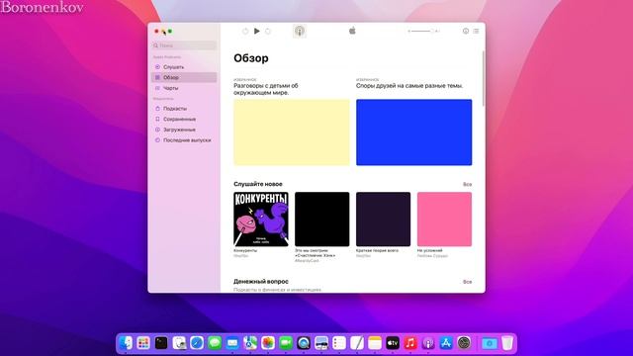The width and height of the screenshot is (633, 356).
Task: Open App Store from the Dock
Action: pyautogui.click(x=446, y=343)
